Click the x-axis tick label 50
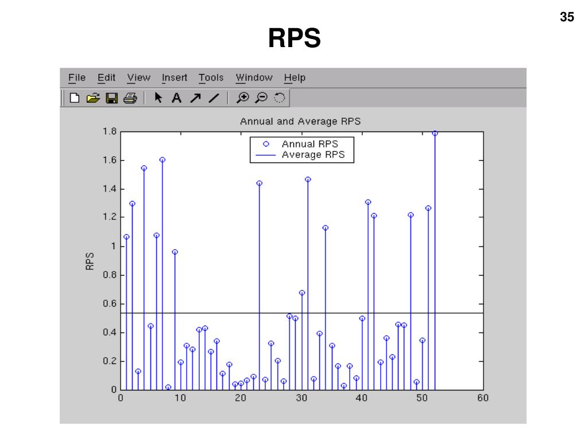This screenshot has height=441, width=588. 422,398
